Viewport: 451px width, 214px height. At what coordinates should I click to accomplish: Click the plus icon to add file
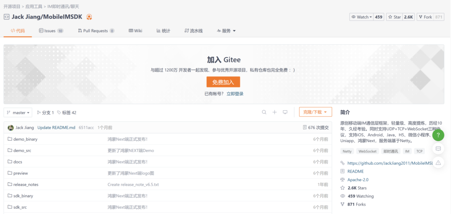(x=274, y=112)
